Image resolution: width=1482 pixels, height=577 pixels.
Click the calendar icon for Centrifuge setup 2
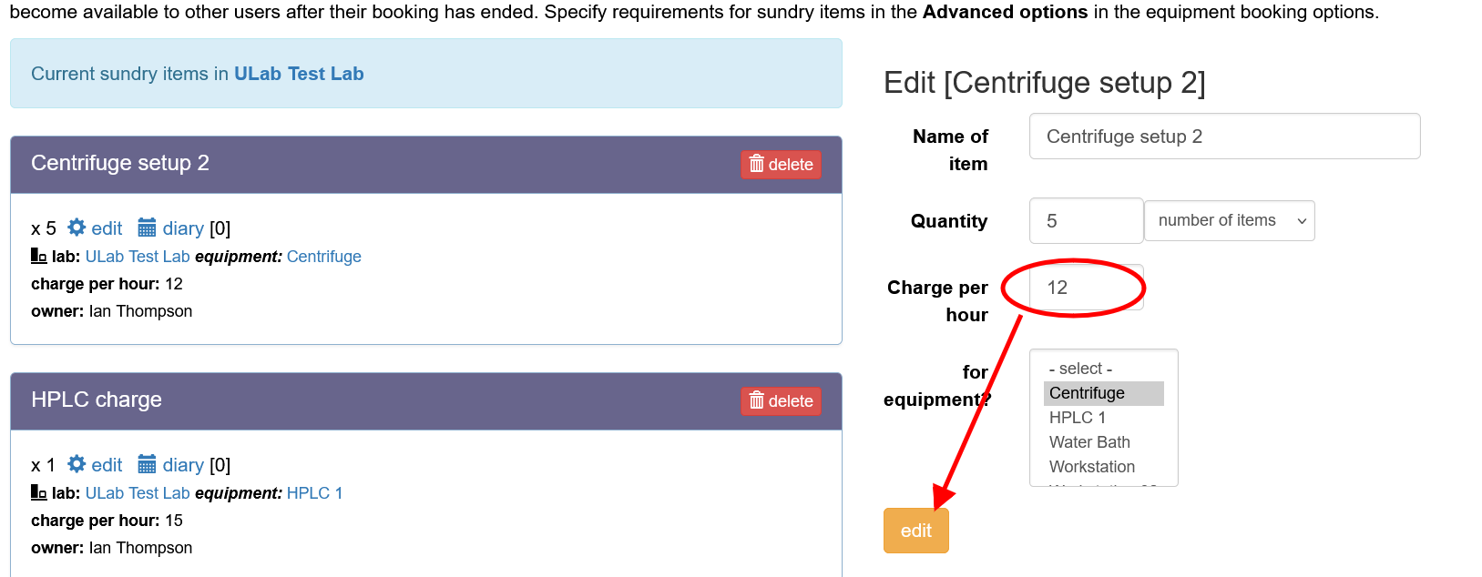(147, 228)
